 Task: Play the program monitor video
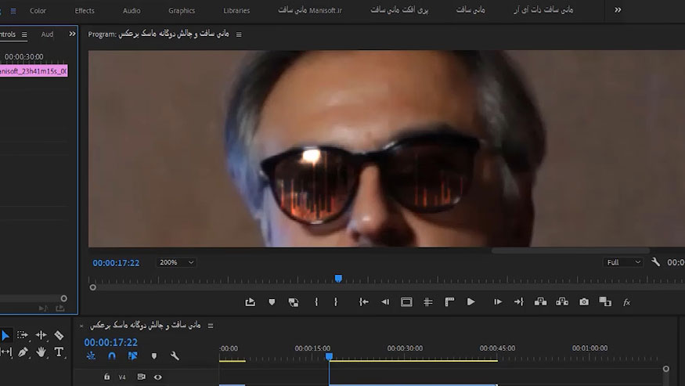(x=470, y=301)
